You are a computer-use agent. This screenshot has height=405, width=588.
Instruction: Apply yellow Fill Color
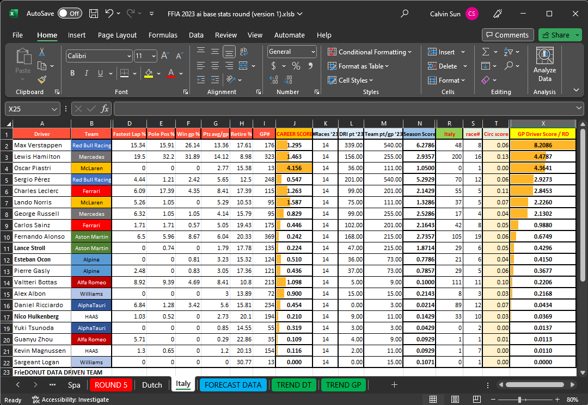(x=149, y=73)
